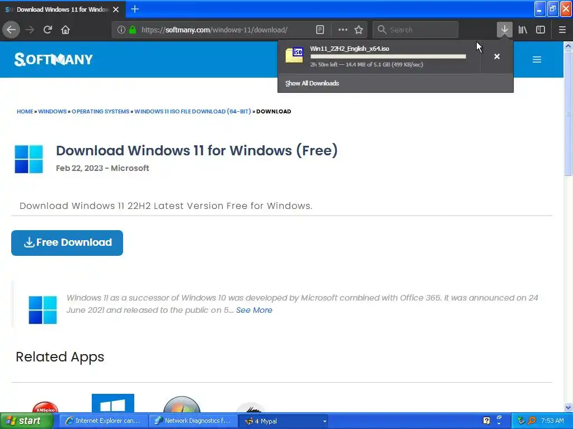
Task: Open the Softmany site hamburger menu
Action: click(x=537, y=59)
